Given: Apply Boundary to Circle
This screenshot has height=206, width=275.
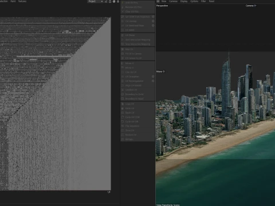Looking at the screenshot, I should 137,94.
